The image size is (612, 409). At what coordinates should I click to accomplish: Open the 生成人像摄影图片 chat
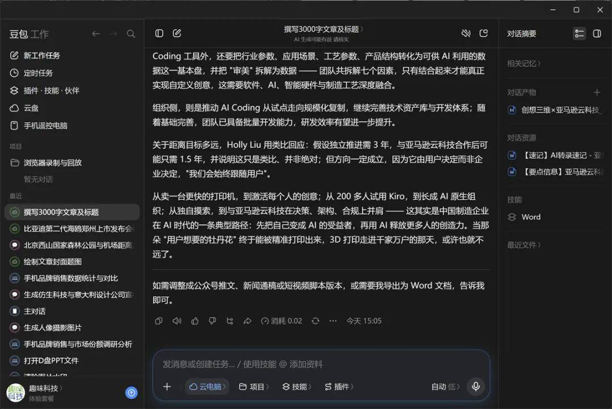(72, 327)
